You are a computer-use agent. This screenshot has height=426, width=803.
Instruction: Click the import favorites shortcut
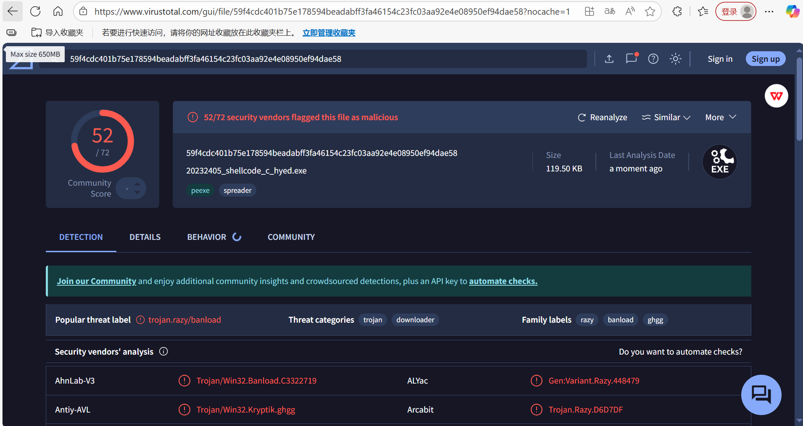57,32
